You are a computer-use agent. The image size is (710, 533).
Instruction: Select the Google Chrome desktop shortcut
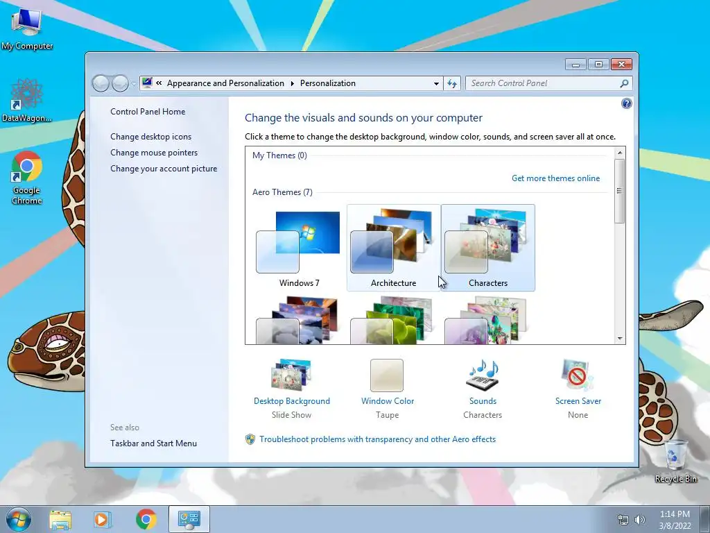(27, 177)
